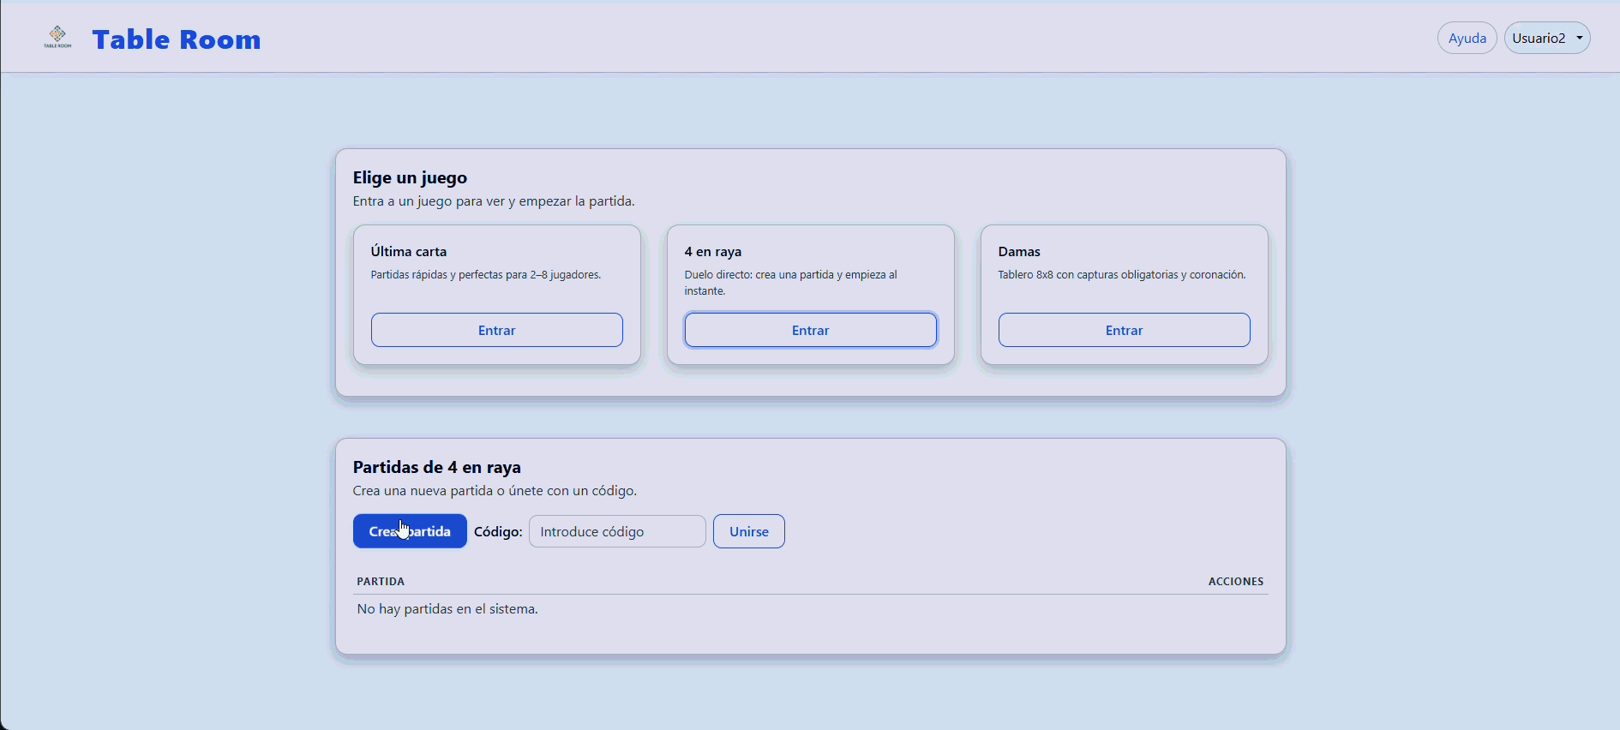Image resolution: width=1620 pixels, height=730 pixels.
Task: Click the Damas description about Tablero 8x8
Action: coord(1121,275)
